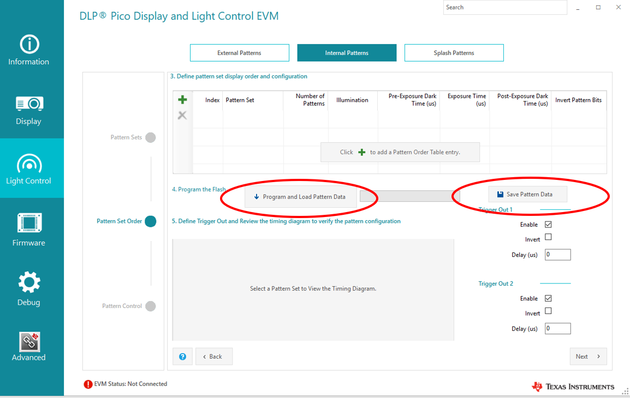Click the Pattern Sets step label

click(126, 137)
